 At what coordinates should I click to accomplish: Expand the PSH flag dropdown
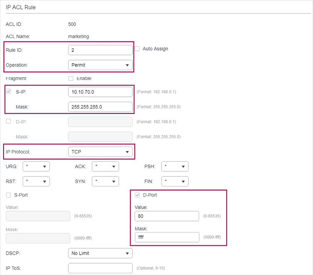(175, 167)
